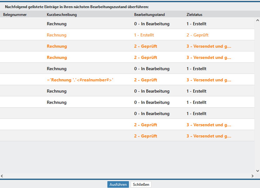This screenshot has height=188, width=260.
Task: Click the scroll left arrow at the bottom
Action: coord(2,176)
